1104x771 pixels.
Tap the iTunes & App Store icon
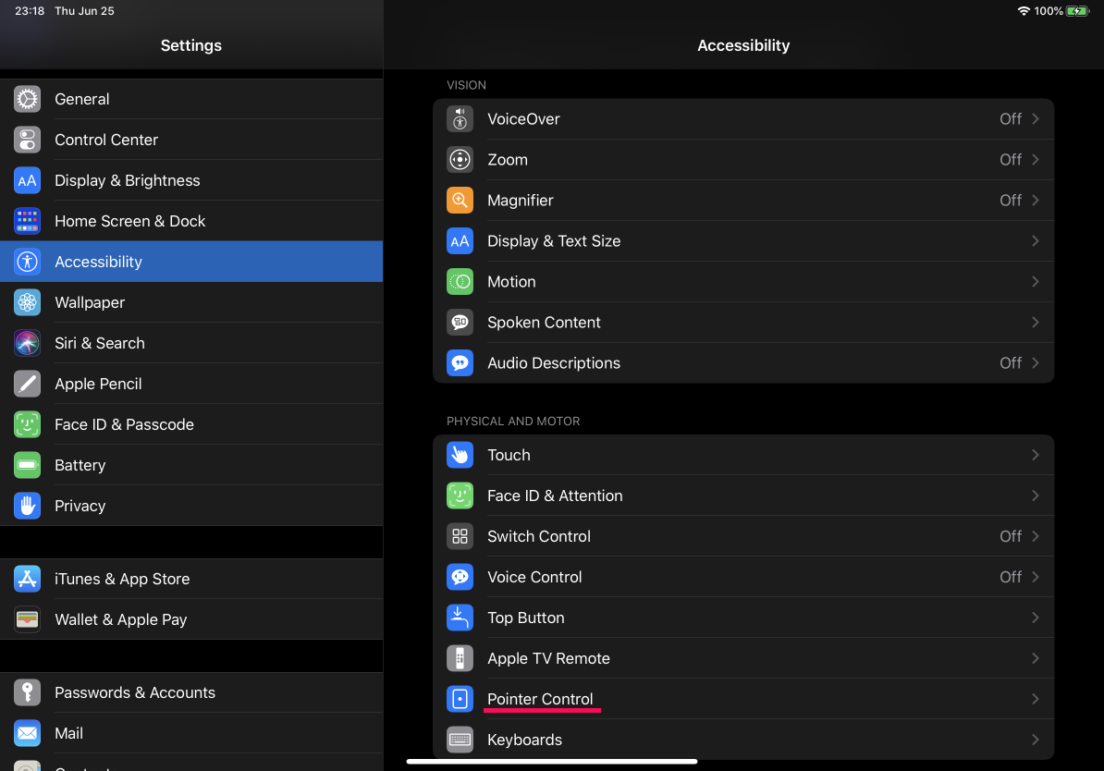(27, 579)
